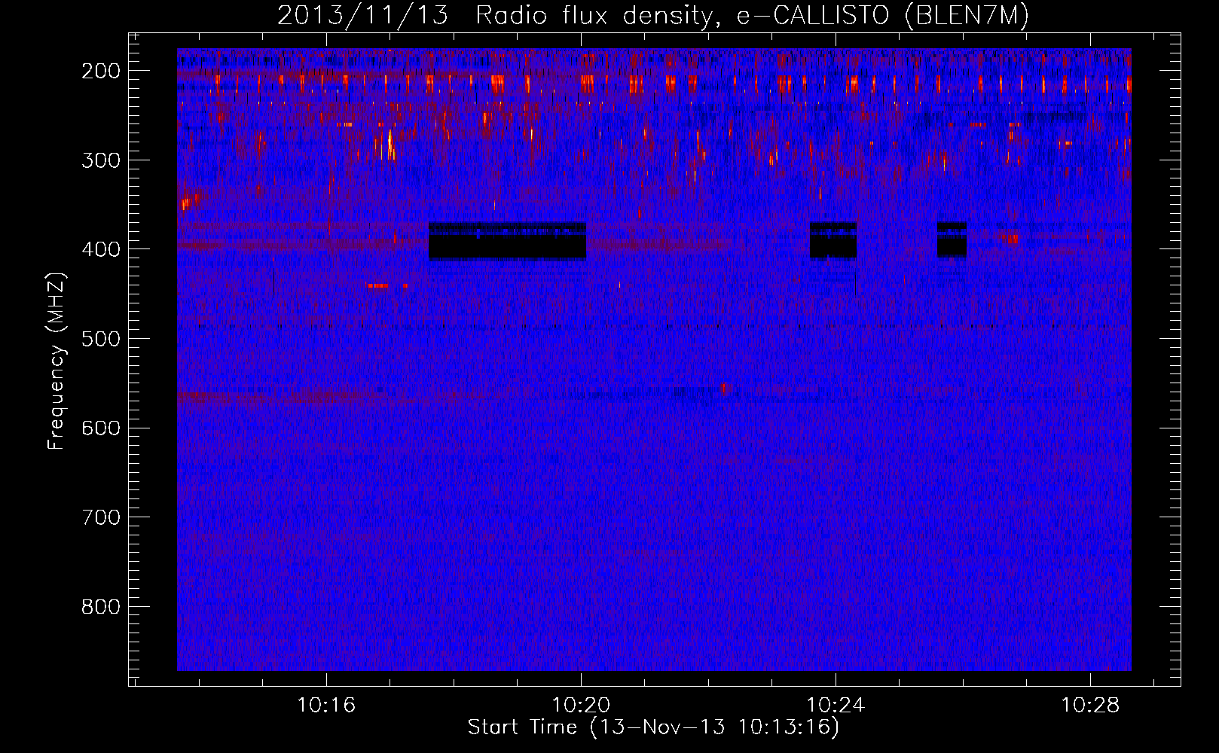Image resolution: width=1219 pixels, height=753 pixels.
Task: Click the 400 frequency tick label
Action: [x=101, y=249]
